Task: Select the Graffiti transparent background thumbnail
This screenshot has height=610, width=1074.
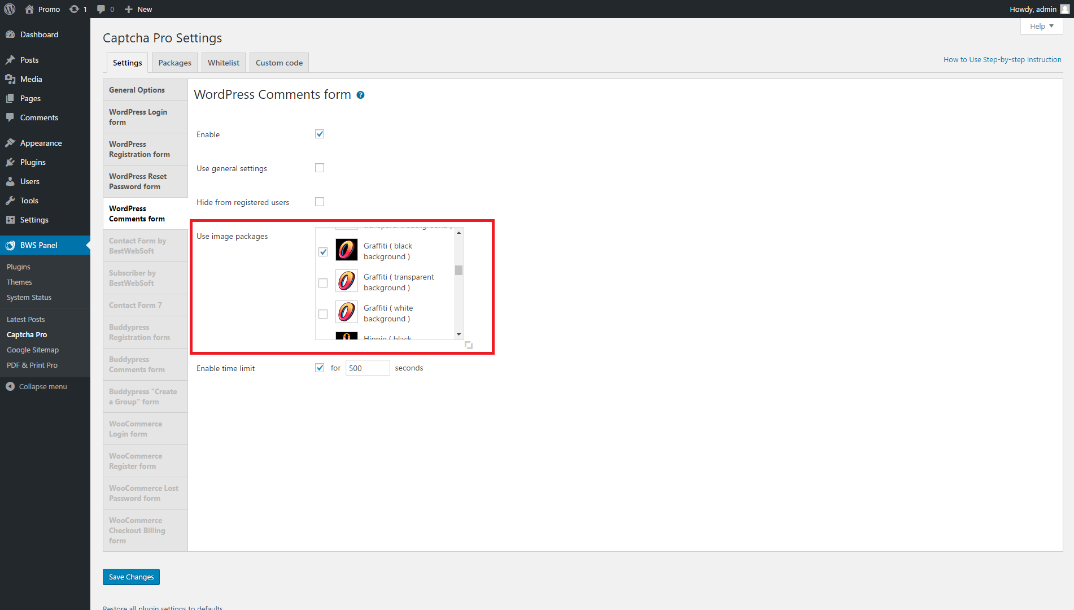Action: [x=347, y=281]
